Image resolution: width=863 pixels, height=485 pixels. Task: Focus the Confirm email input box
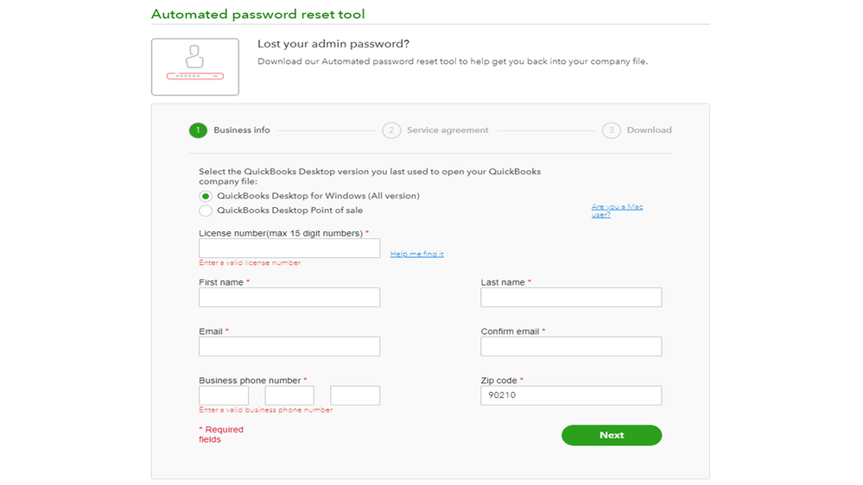click(x=571, y=347)
